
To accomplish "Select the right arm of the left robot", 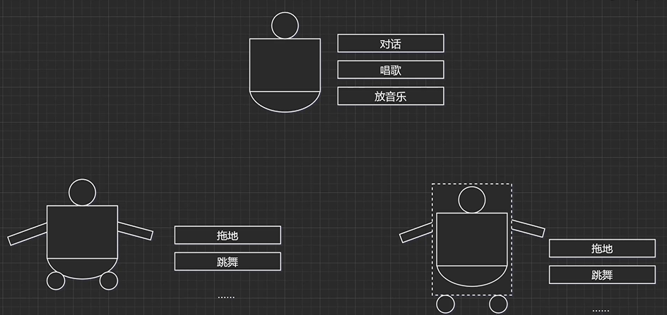I will 135,231.
